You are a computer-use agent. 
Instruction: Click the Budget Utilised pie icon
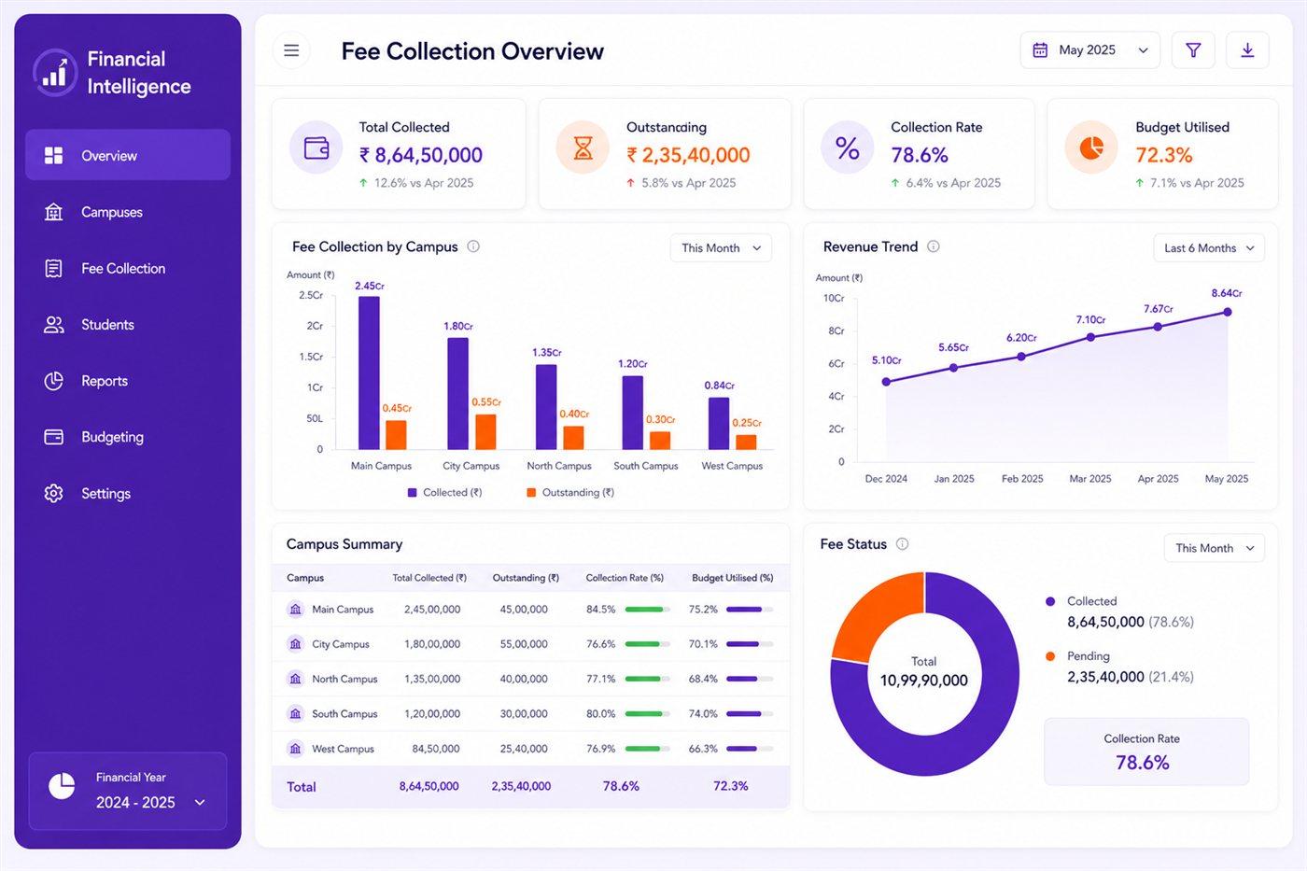tap(1091, 148)
